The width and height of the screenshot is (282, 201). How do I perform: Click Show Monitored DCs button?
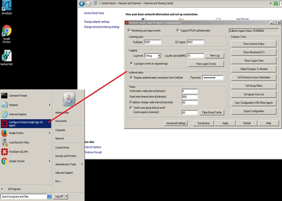click(x=254, y=52)
